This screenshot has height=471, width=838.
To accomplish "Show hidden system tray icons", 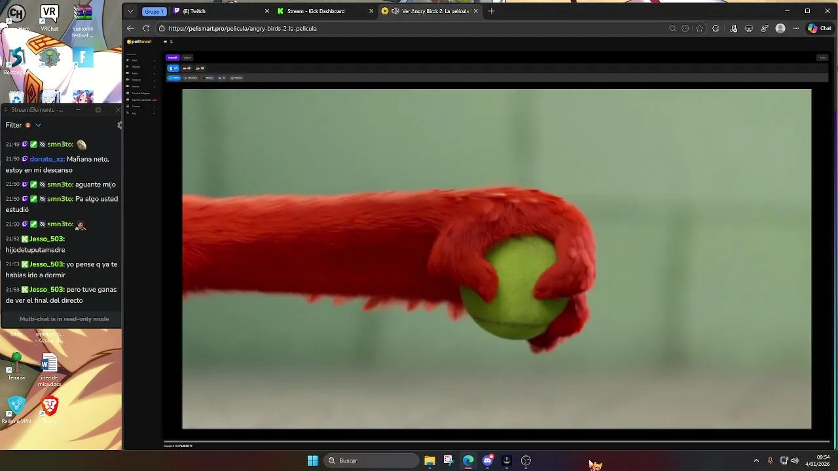I will pos(756,461).
